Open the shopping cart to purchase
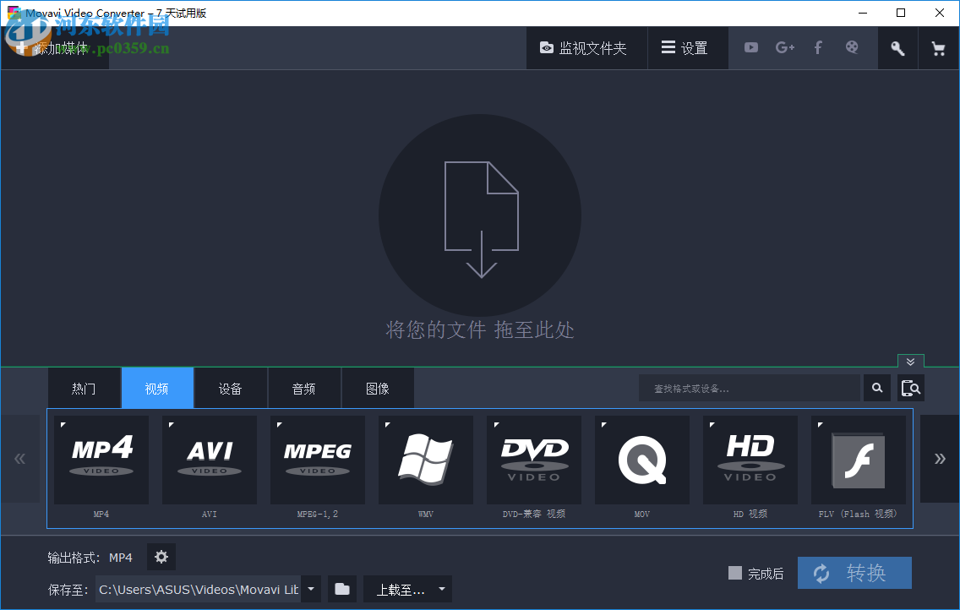 pos(938,47)
